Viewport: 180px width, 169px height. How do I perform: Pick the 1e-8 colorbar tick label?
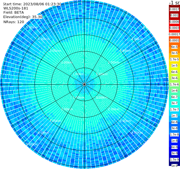click(174, 141)
